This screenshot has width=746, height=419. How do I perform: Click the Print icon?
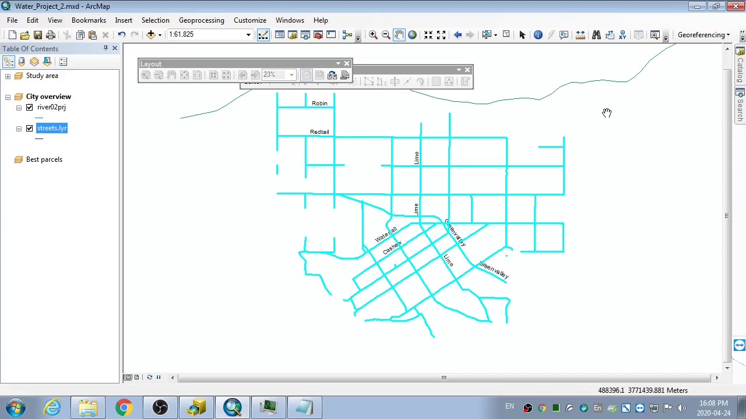50,35
